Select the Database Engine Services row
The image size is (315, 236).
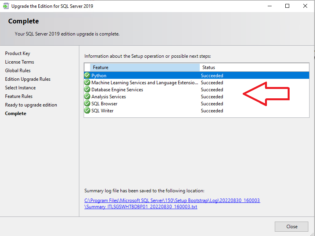[x=197, y=90]
